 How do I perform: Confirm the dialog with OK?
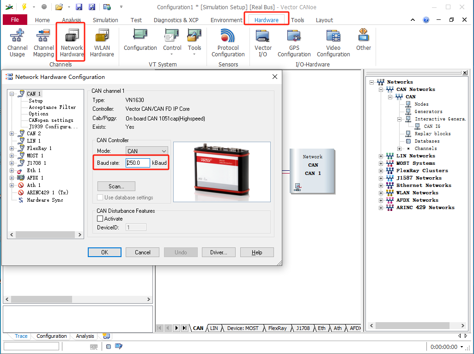104,252
